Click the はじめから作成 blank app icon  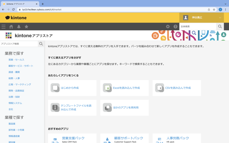(55, 88)
